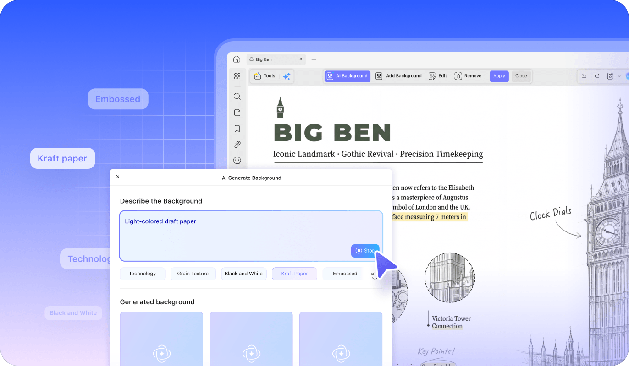Redo the last undone action

click(x=597, y=76)
